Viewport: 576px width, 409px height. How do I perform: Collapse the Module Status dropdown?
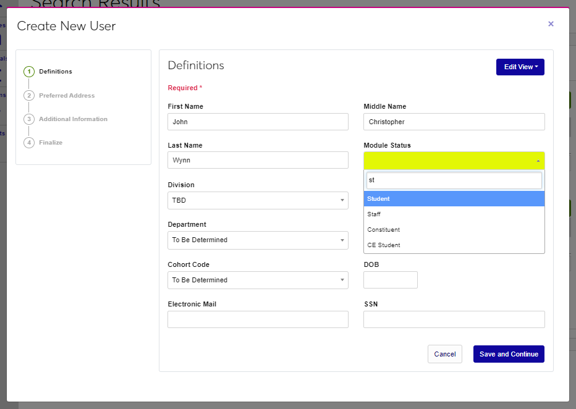[454, 161]
